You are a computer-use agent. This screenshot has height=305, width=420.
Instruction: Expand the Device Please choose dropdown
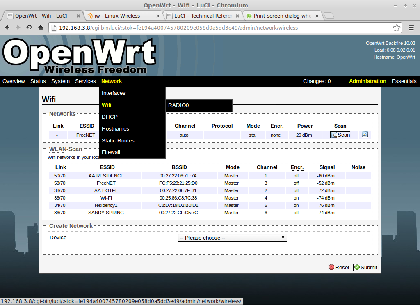[233, 238]
